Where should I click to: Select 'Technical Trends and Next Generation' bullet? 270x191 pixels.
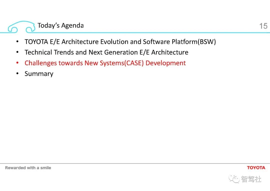[106, 52]
